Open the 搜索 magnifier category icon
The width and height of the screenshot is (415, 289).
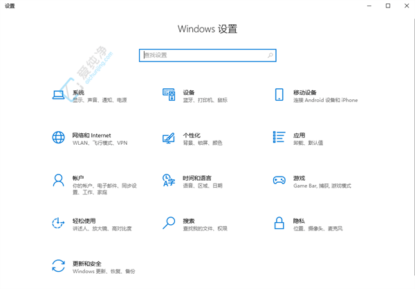click(169, 223)
